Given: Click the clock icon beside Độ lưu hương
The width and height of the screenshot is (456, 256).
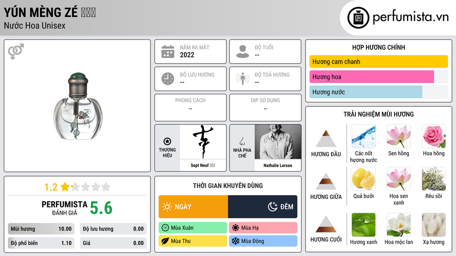Looking at the screenshot, I should click(168, 79).
